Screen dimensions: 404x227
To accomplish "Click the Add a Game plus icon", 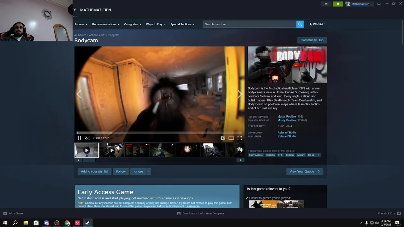I will pyautogui.click(x=5, y=213).
